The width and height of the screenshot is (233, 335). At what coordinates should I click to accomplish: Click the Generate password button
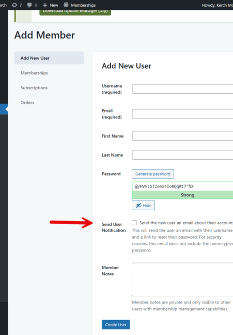[x=153, y=174]
